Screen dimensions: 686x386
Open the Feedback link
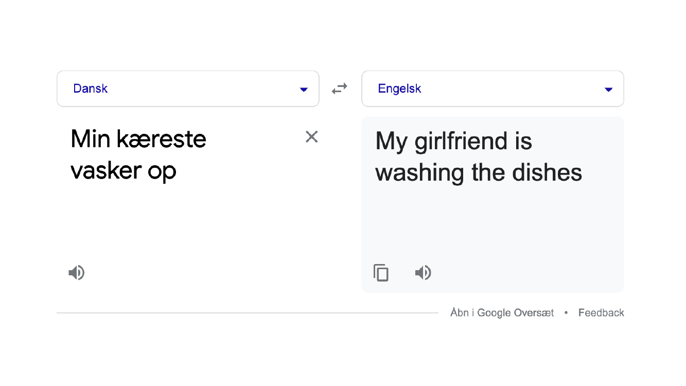[601, 313]
